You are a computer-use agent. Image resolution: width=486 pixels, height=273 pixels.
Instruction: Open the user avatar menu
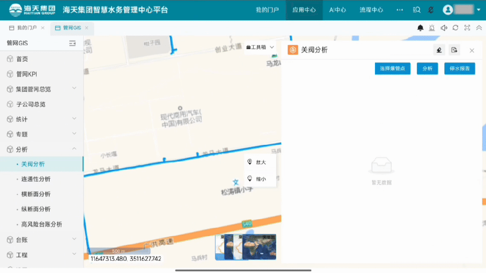(448, 9)
